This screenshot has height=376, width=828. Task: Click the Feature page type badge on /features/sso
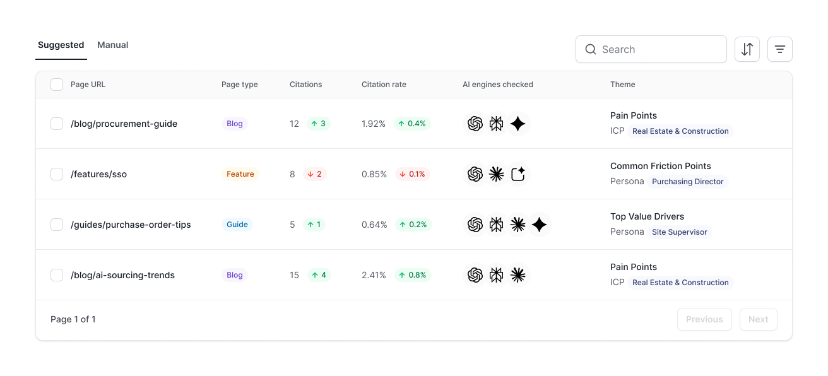(x=240, y=174)
